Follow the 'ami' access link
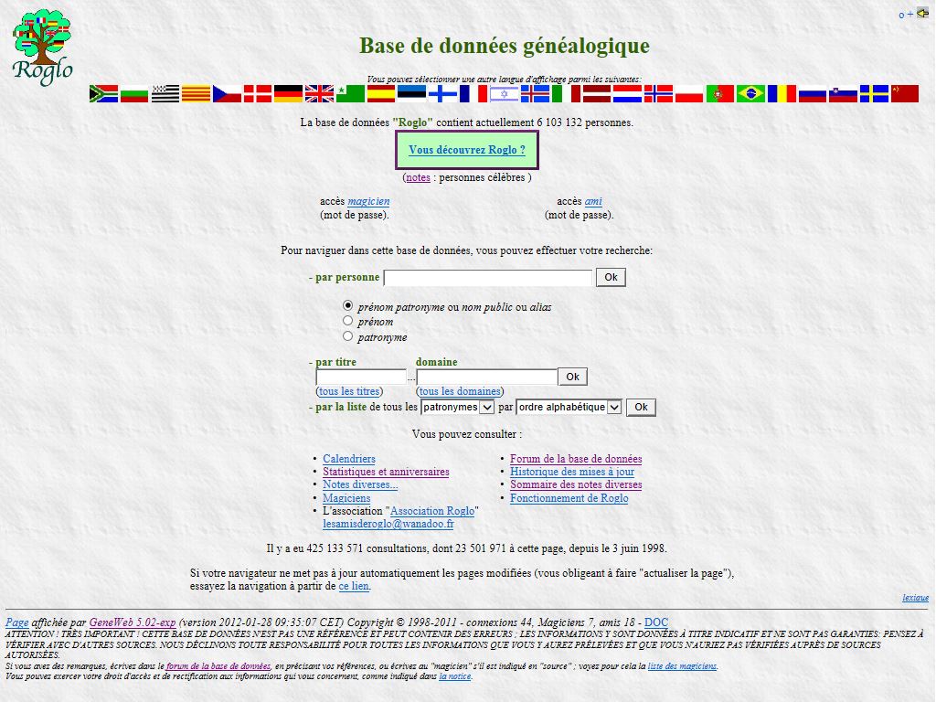The width and height of the screenshot is (936, 702). pyautogui.click(x=593, y=202)
